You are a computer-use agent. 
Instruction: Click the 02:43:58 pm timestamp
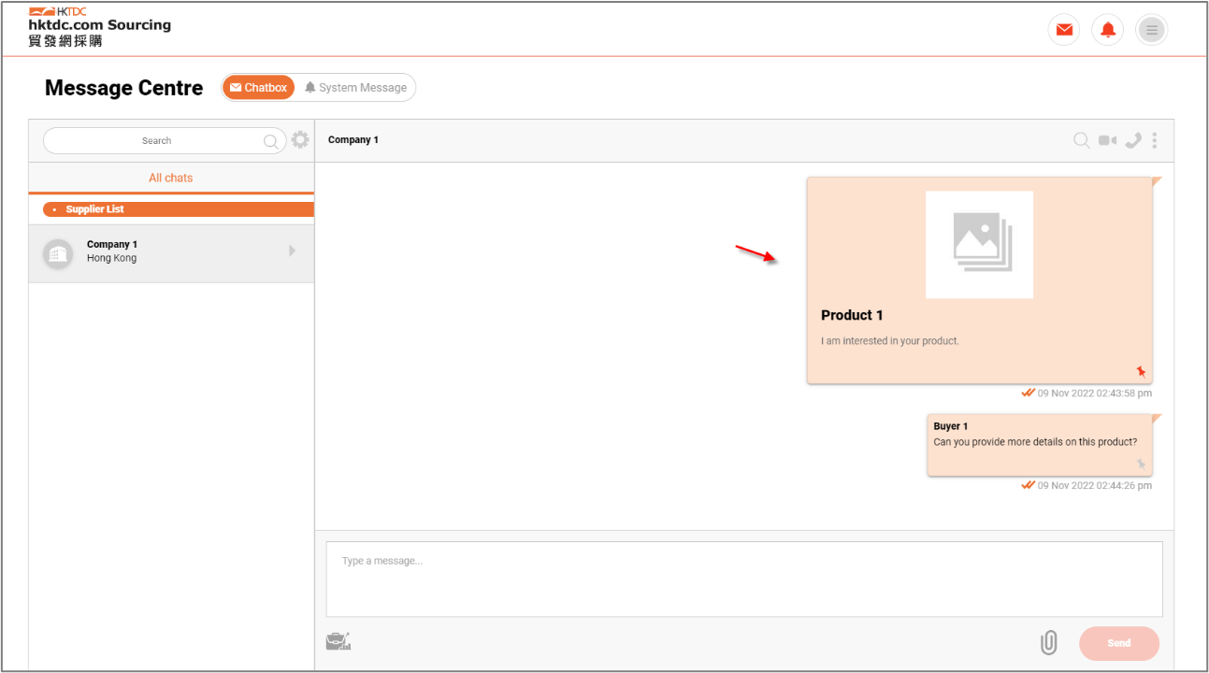1094,394
